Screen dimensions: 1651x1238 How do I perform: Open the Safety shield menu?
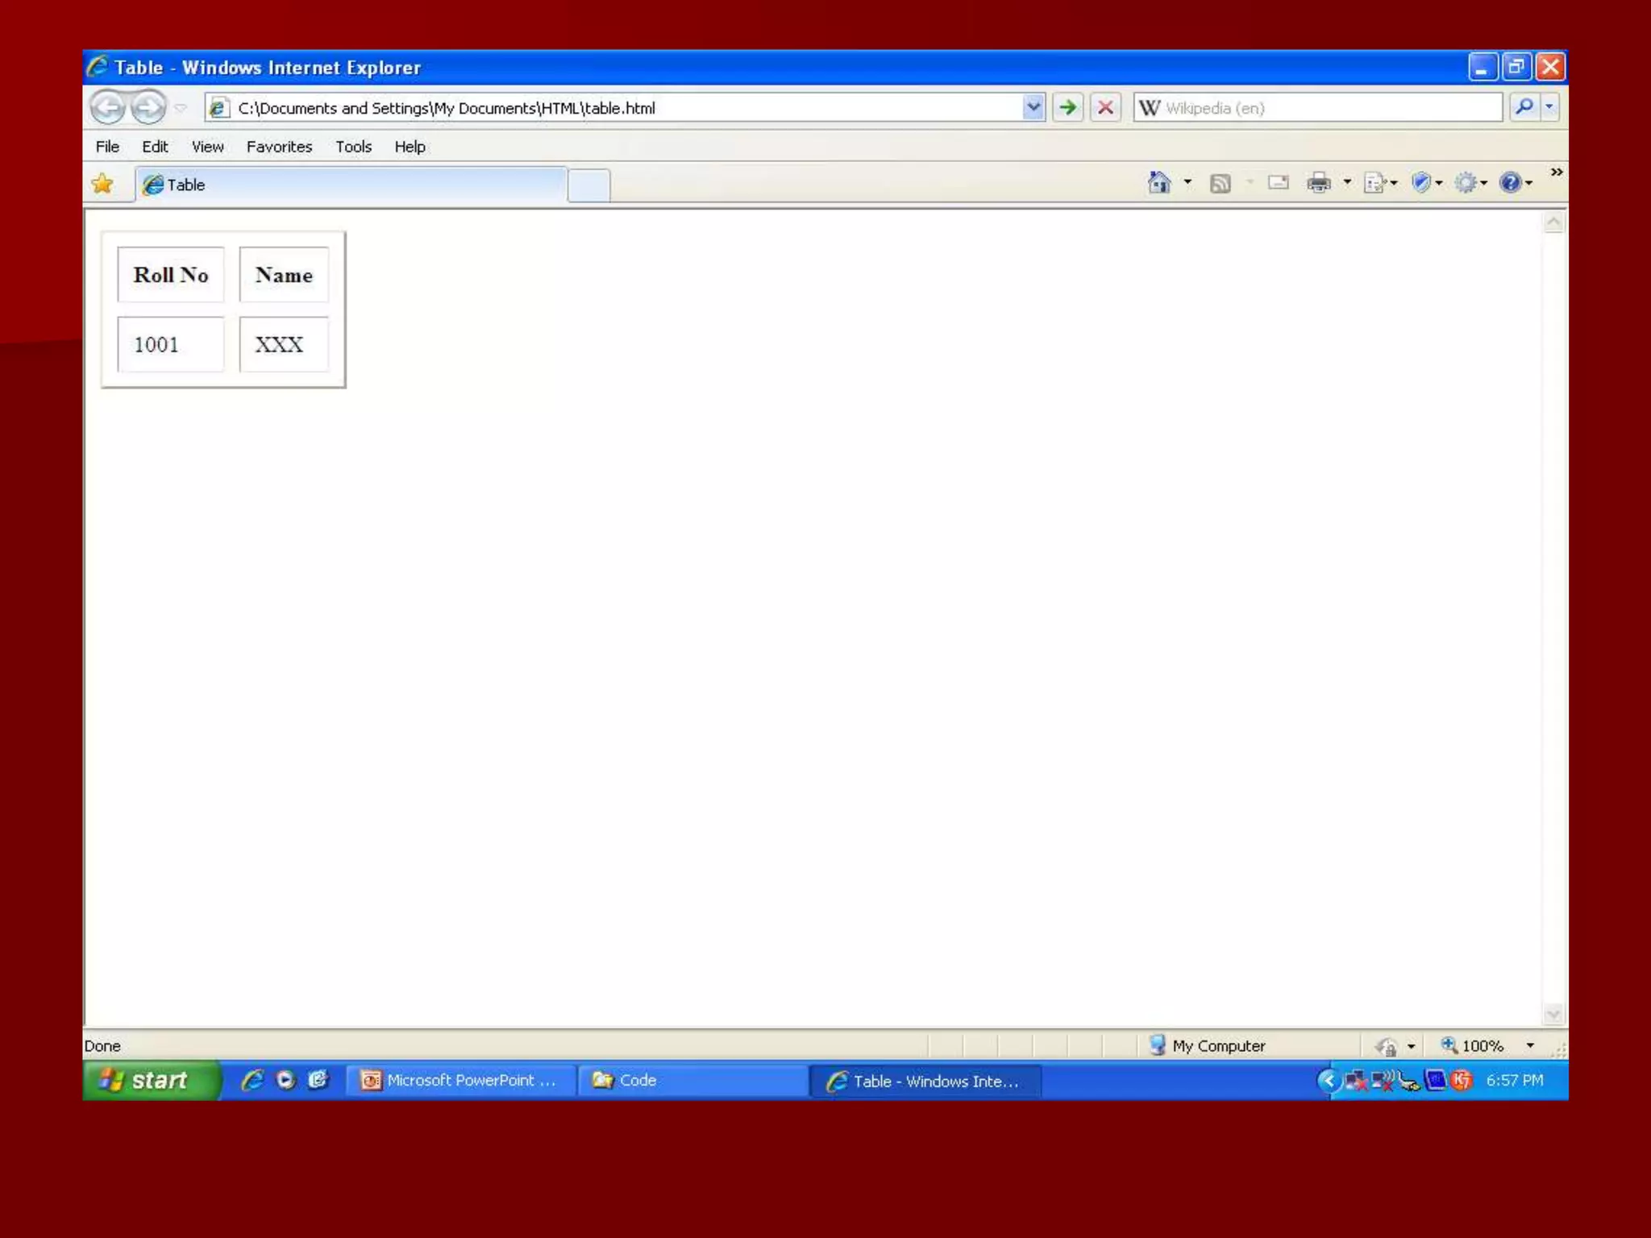click(x=1426, y=183)
